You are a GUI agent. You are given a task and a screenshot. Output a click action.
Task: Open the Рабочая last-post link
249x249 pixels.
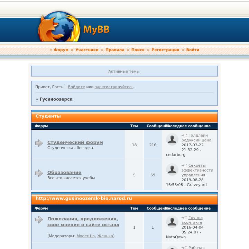196,247
